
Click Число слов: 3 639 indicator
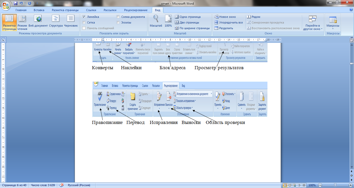(43, 185)
